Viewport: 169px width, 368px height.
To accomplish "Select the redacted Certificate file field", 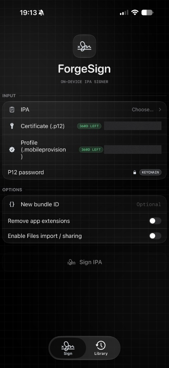I will [x=133, y=126].
